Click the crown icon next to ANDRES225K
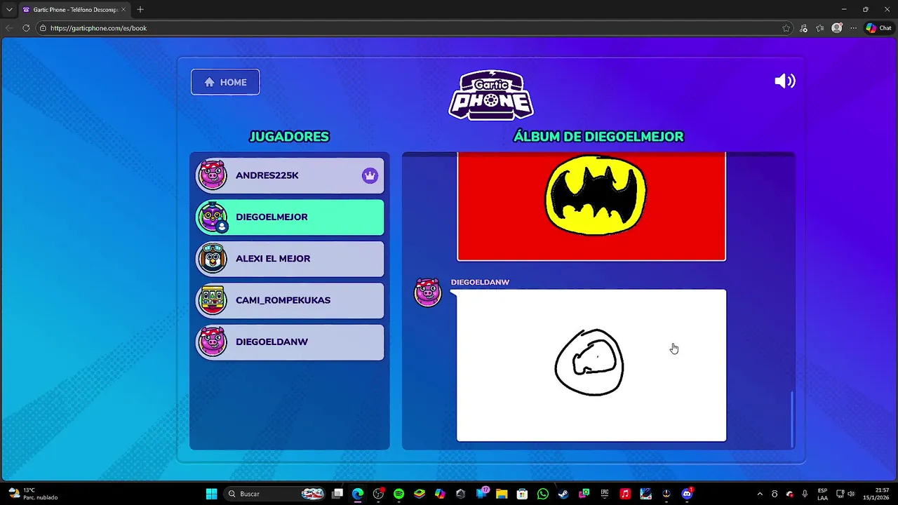The image size is (898, 505). 370,175
